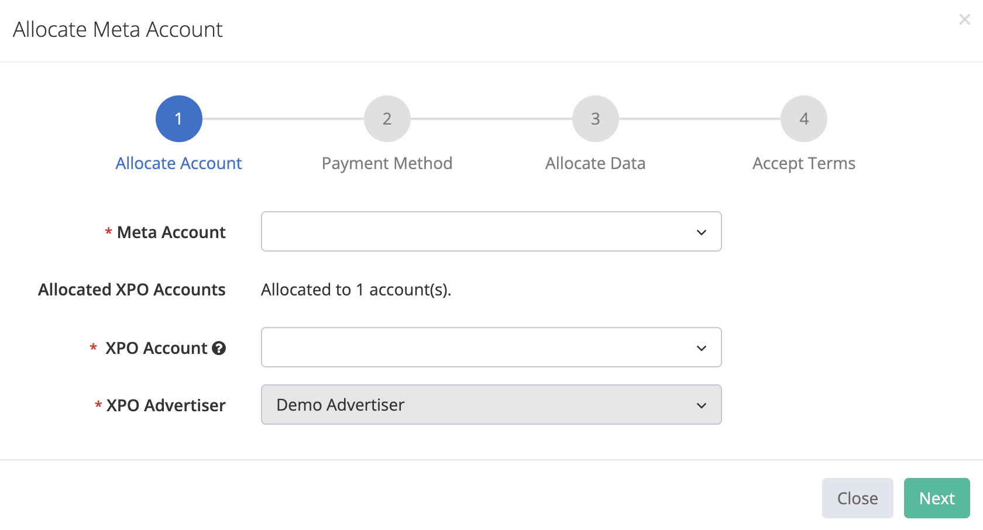Click the Next button
This screenshot has width=983, height=530.
[x=936, y=498]
